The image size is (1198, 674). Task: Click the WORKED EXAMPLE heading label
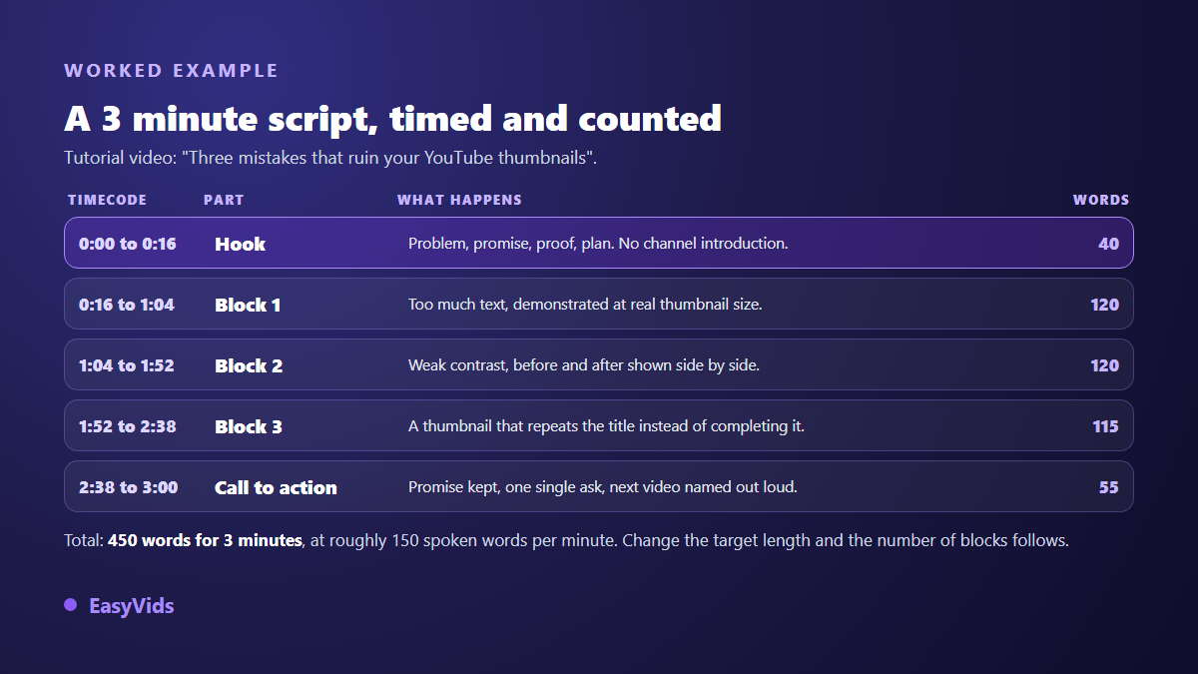click(x=172, y=71)
